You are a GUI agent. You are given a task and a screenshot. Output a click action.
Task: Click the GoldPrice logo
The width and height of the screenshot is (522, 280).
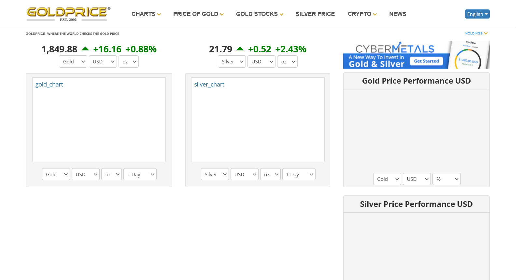point(68,14)
